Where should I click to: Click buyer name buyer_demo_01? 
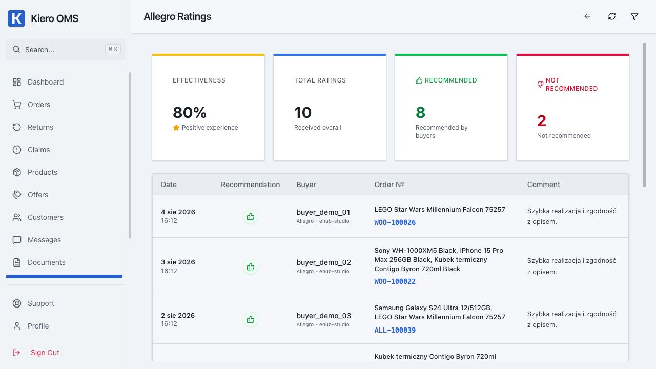(x=323, y=212)
